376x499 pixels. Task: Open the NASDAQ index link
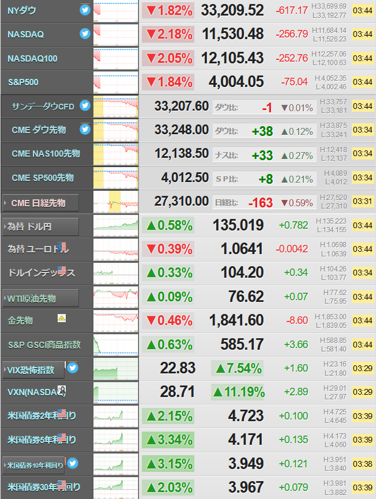(x=25, y=35)
